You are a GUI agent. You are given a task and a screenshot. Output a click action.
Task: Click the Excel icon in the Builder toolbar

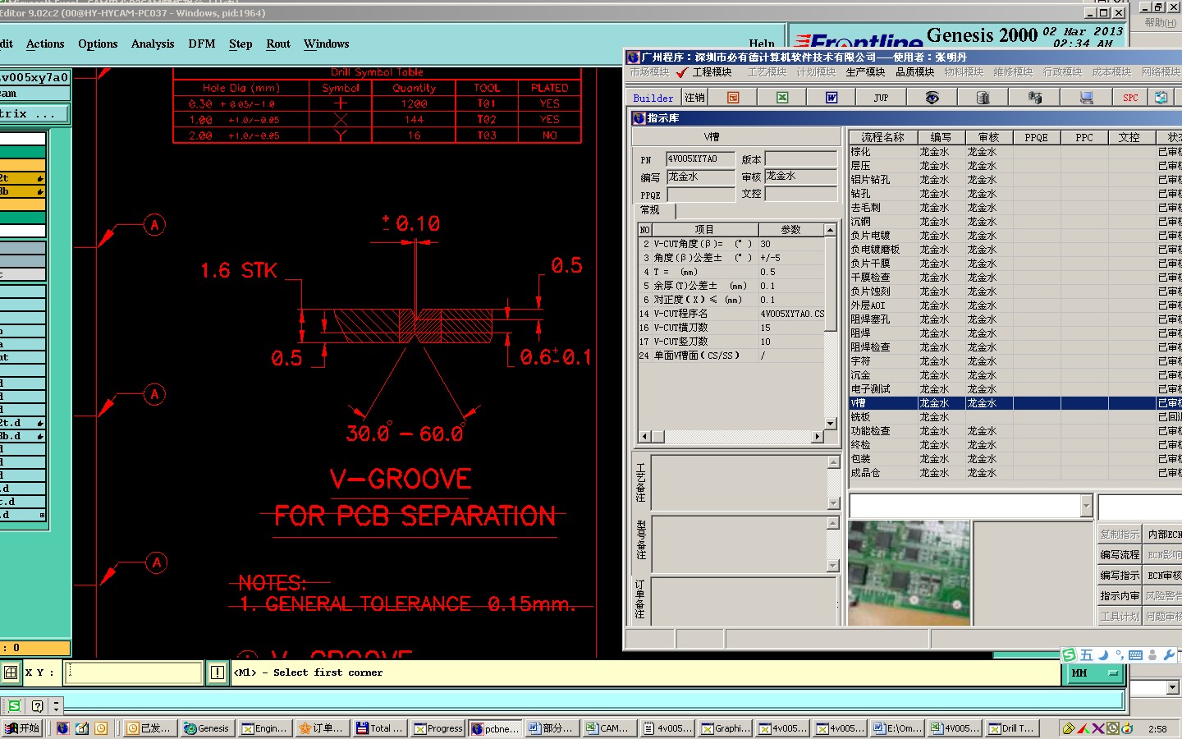782,98
